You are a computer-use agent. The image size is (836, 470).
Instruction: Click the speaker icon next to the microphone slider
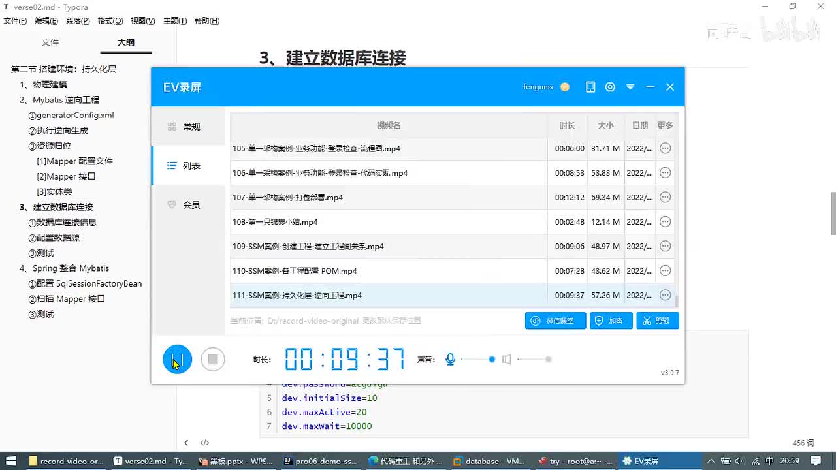507,359
